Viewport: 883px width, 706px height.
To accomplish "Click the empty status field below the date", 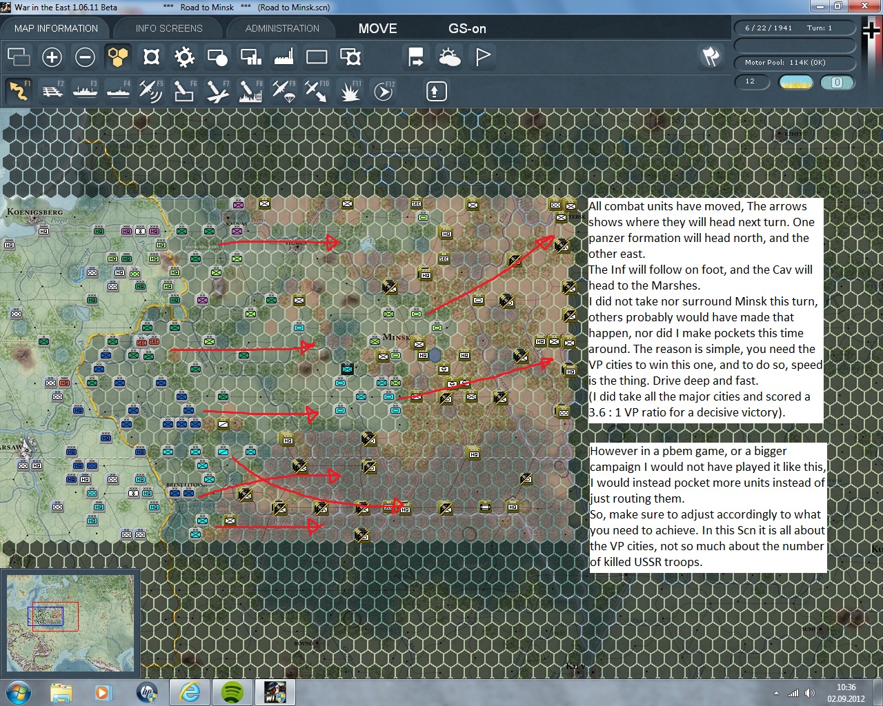I will (x=794, y=46).
